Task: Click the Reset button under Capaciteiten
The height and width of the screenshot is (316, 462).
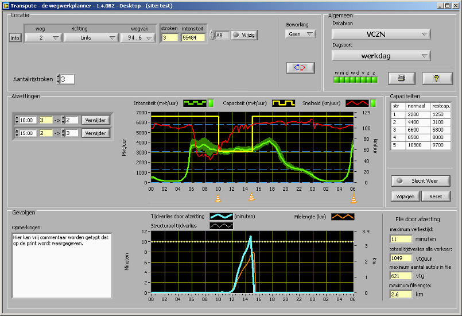Action: 436,196
